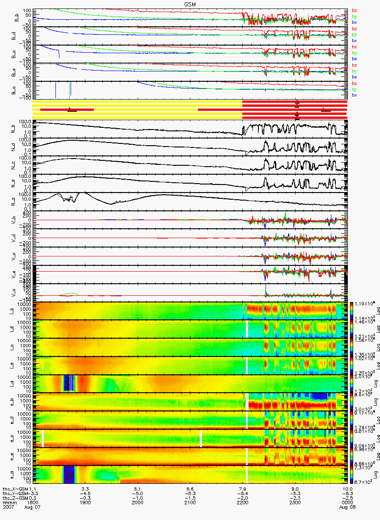Click the color bar beside i_a spectrogram

pyautogui.click(x=351, y=384)
